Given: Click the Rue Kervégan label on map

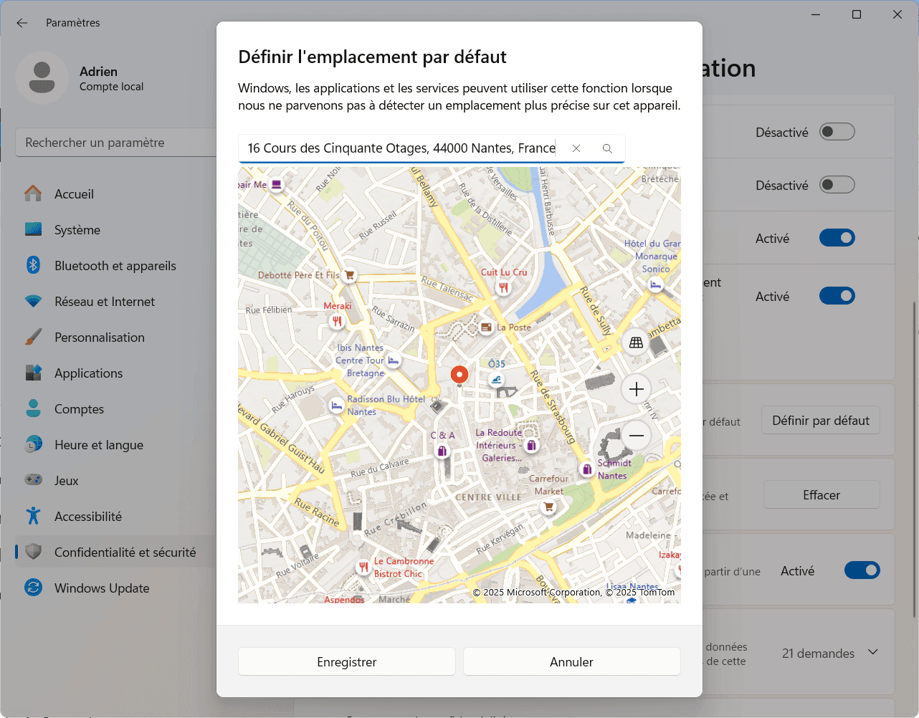Looking at the screenshot, I should (x=500, y=539).
